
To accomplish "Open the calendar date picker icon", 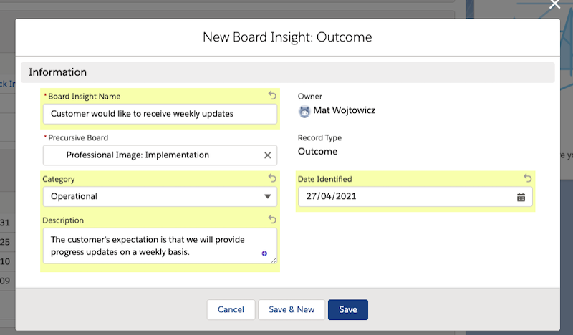I will [521, 198].
